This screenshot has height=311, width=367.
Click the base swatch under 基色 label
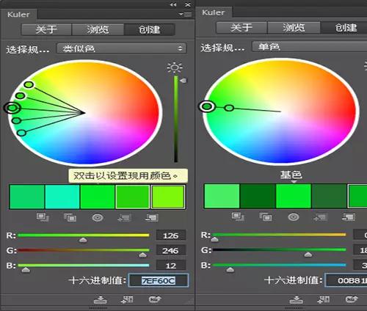point(294,196)
